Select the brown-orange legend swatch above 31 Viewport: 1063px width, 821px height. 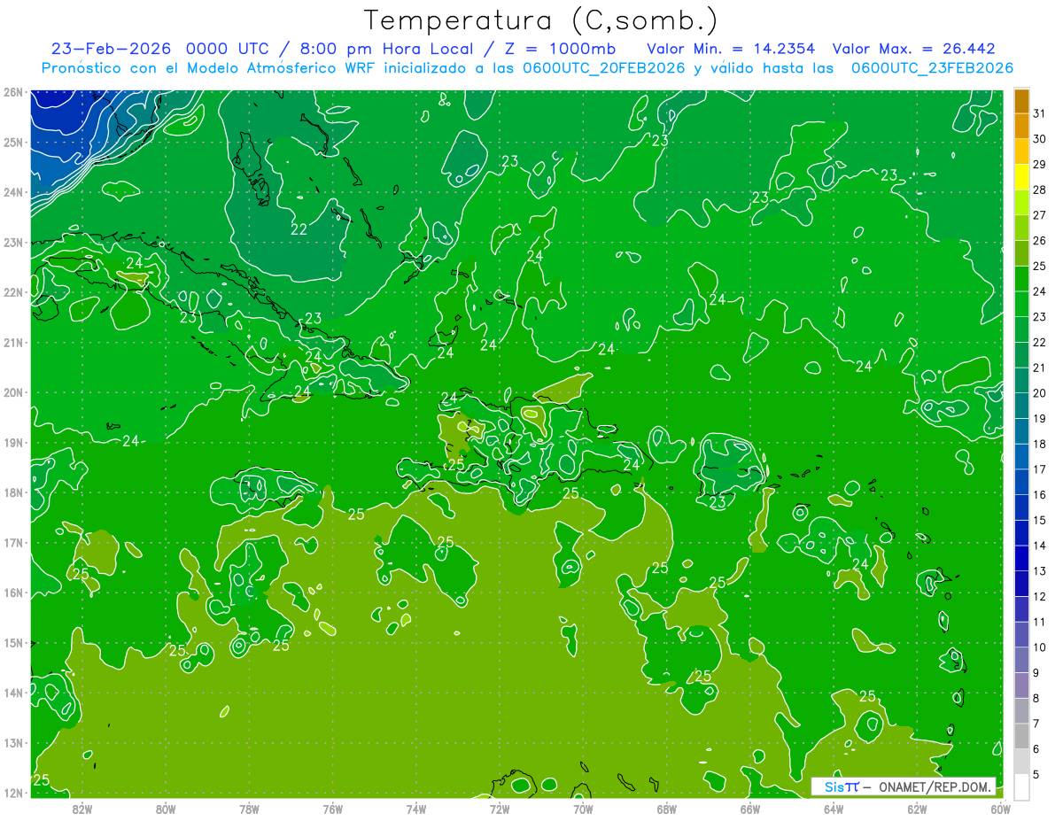[1021, 100]
